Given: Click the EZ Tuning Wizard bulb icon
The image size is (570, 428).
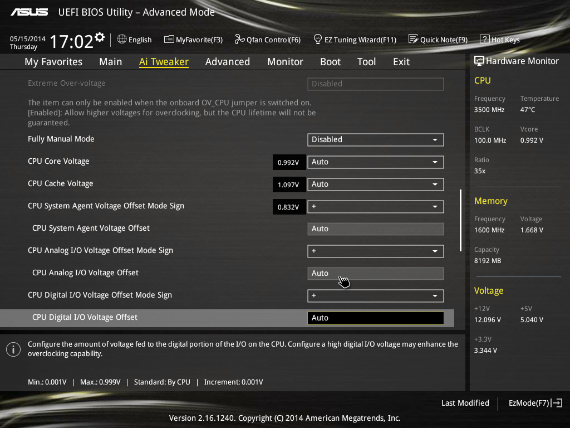Looking at the screenshot, I should tap(317, 39).
